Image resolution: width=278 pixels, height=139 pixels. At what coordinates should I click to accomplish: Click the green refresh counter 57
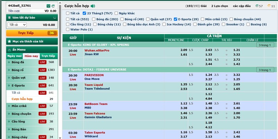[259, 6]
